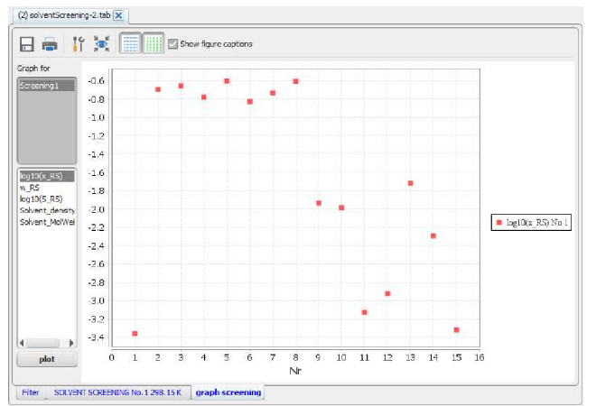Open graph settings wrench-and-screwdriver icon
Viewport: 596px width, 406px height.
(79, 44)
